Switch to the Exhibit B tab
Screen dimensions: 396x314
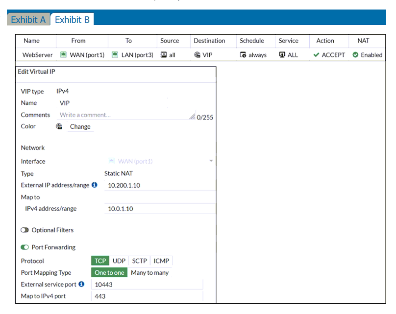[x=72, y=20]
